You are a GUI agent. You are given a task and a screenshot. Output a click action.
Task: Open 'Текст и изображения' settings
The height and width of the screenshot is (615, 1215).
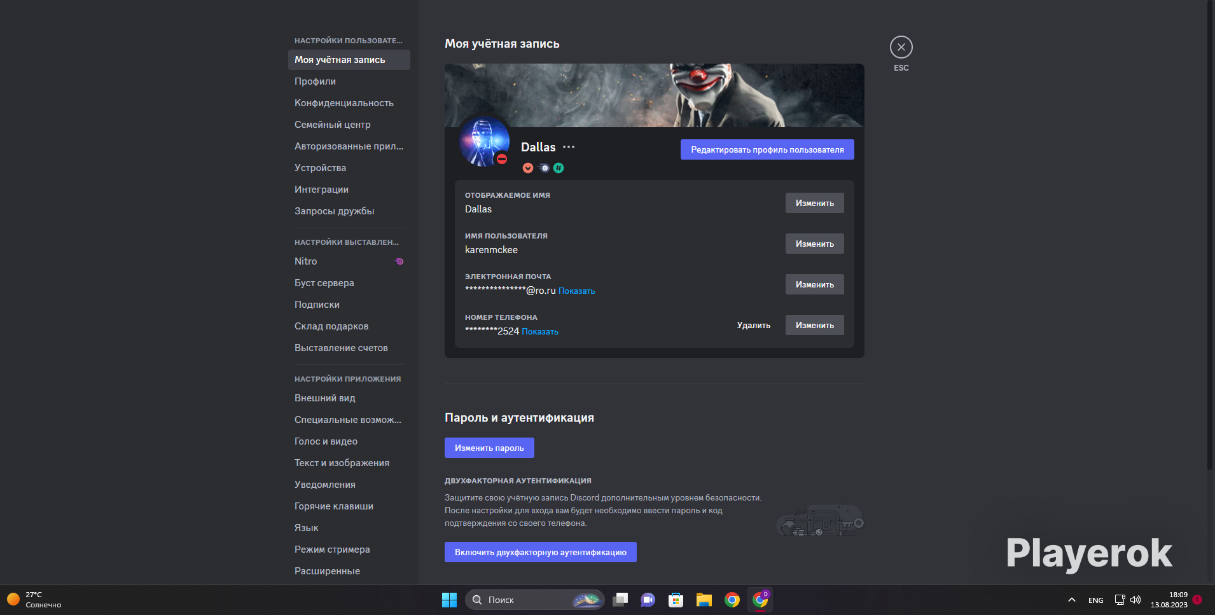349,463
